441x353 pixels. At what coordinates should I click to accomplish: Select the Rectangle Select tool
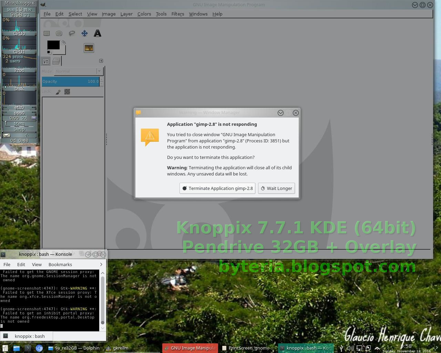tap(47, 33)
